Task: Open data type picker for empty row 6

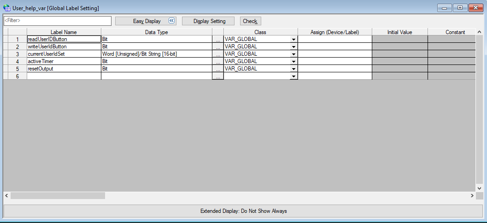Action: click(x=218, y=76)
